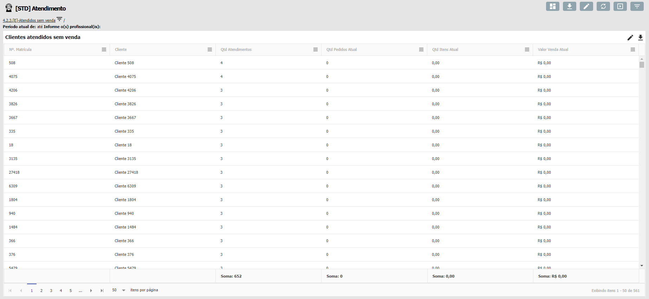649x299 pixels.
Task: Start presentation mode with the play button
Action: point(620,6)
